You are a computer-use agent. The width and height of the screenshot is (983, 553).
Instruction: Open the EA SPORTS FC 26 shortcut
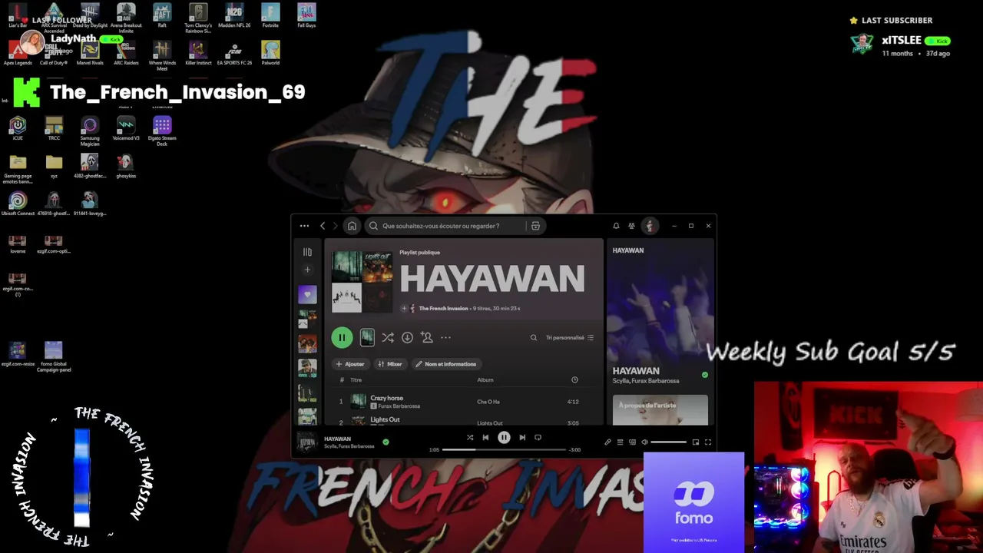[234, 54]
